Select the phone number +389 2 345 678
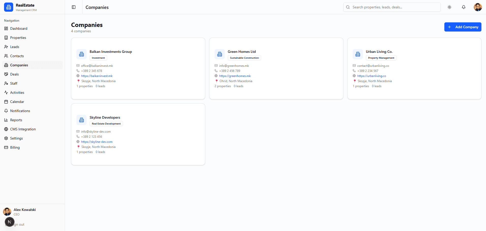 coord(91,71)
